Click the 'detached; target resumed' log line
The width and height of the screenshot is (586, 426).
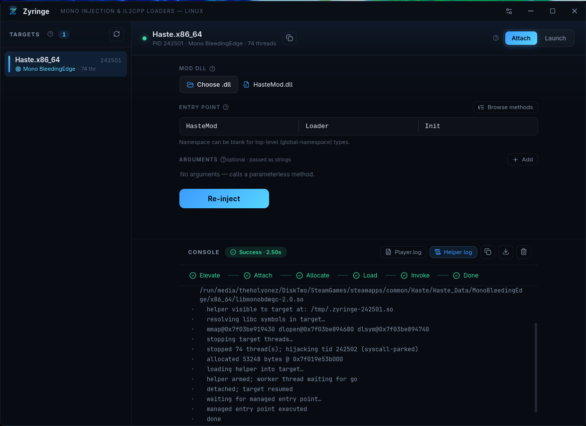(x=250, y=389)
